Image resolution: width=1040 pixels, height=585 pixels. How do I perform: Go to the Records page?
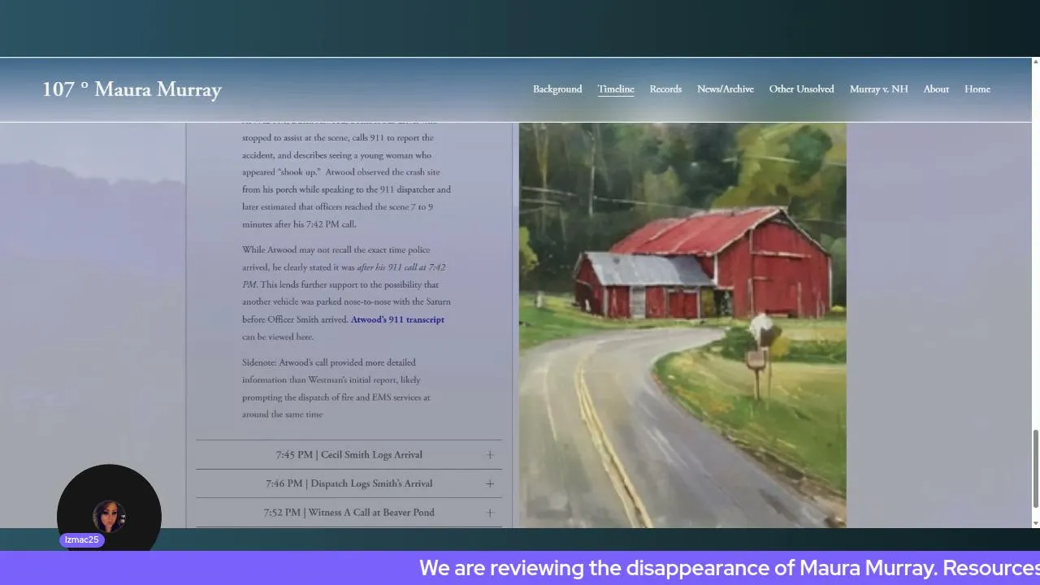pyautogui.click(x=665, y=89)
